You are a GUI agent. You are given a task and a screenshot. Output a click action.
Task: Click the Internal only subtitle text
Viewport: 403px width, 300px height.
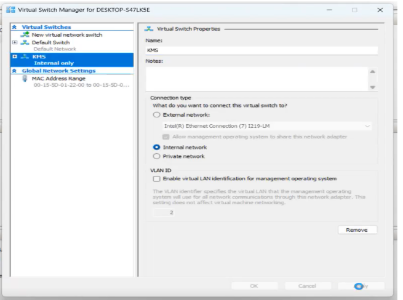(54, 63)
